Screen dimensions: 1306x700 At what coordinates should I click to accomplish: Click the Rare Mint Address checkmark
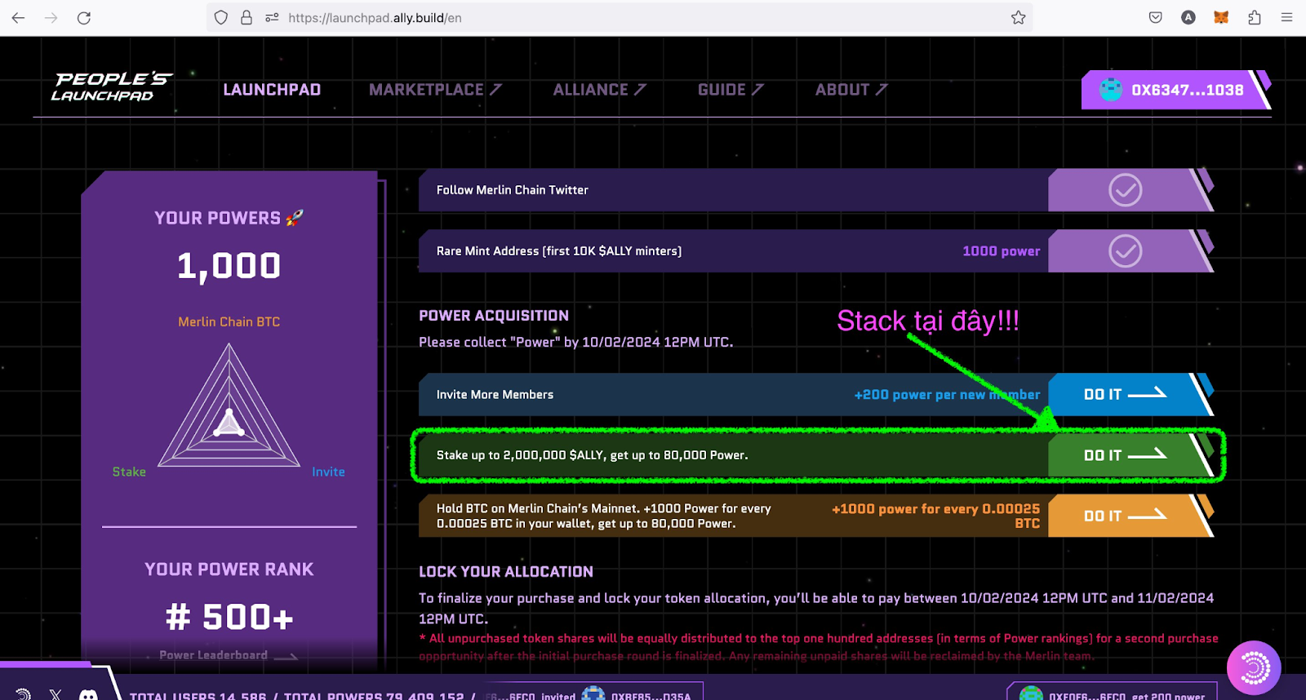click(1125, 251)
